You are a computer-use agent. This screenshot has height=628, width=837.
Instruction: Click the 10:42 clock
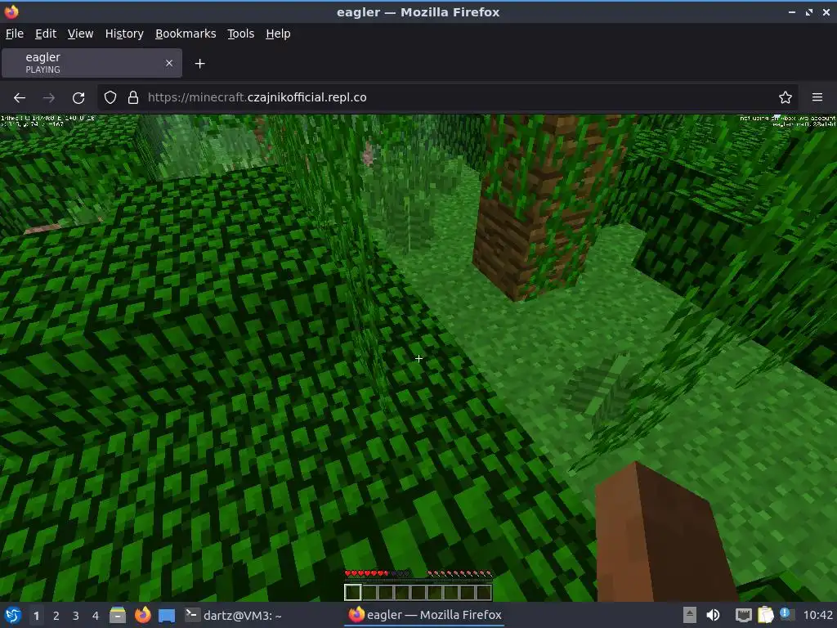pos(817,615)
